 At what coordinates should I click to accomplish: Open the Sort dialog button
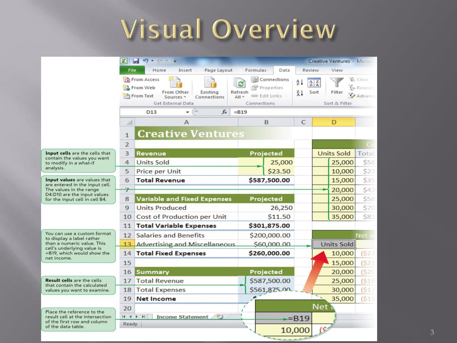[x=314, y=86]
